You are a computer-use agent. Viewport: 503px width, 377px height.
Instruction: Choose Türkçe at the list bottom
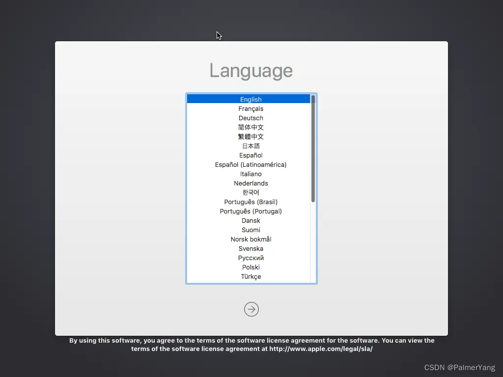(251, 277)
